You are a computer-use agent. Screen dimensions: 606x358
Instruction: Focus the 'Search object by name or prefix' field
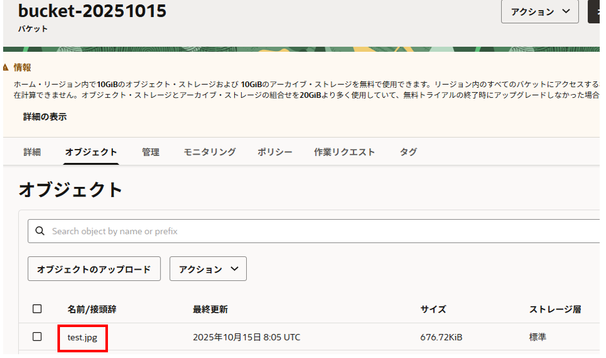click(x=316, y=231)
